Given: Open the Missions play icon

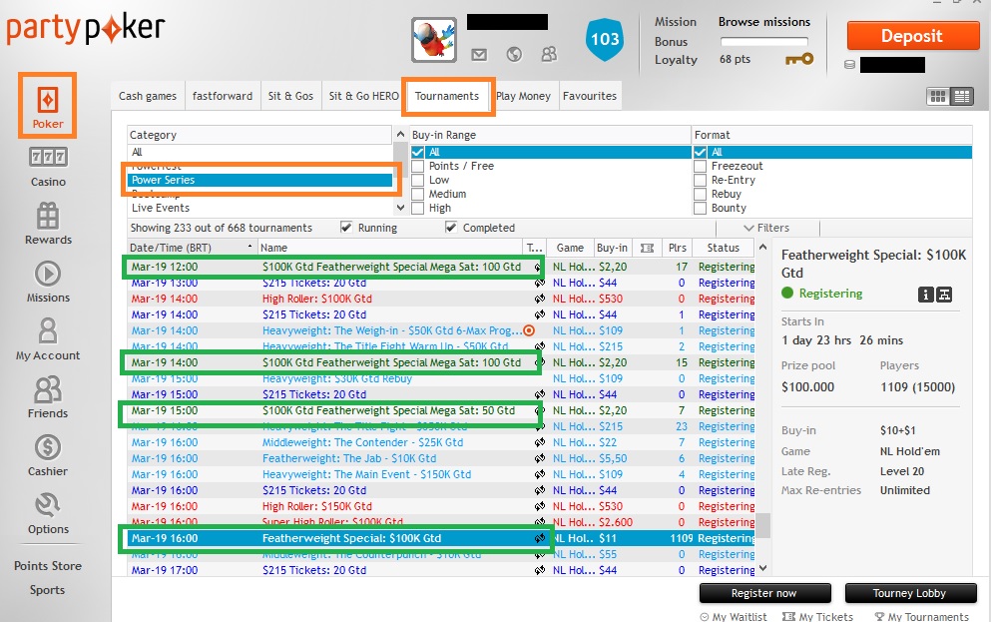Looking at the screenshot, I should pyautogui.click(x=48, y=274).
